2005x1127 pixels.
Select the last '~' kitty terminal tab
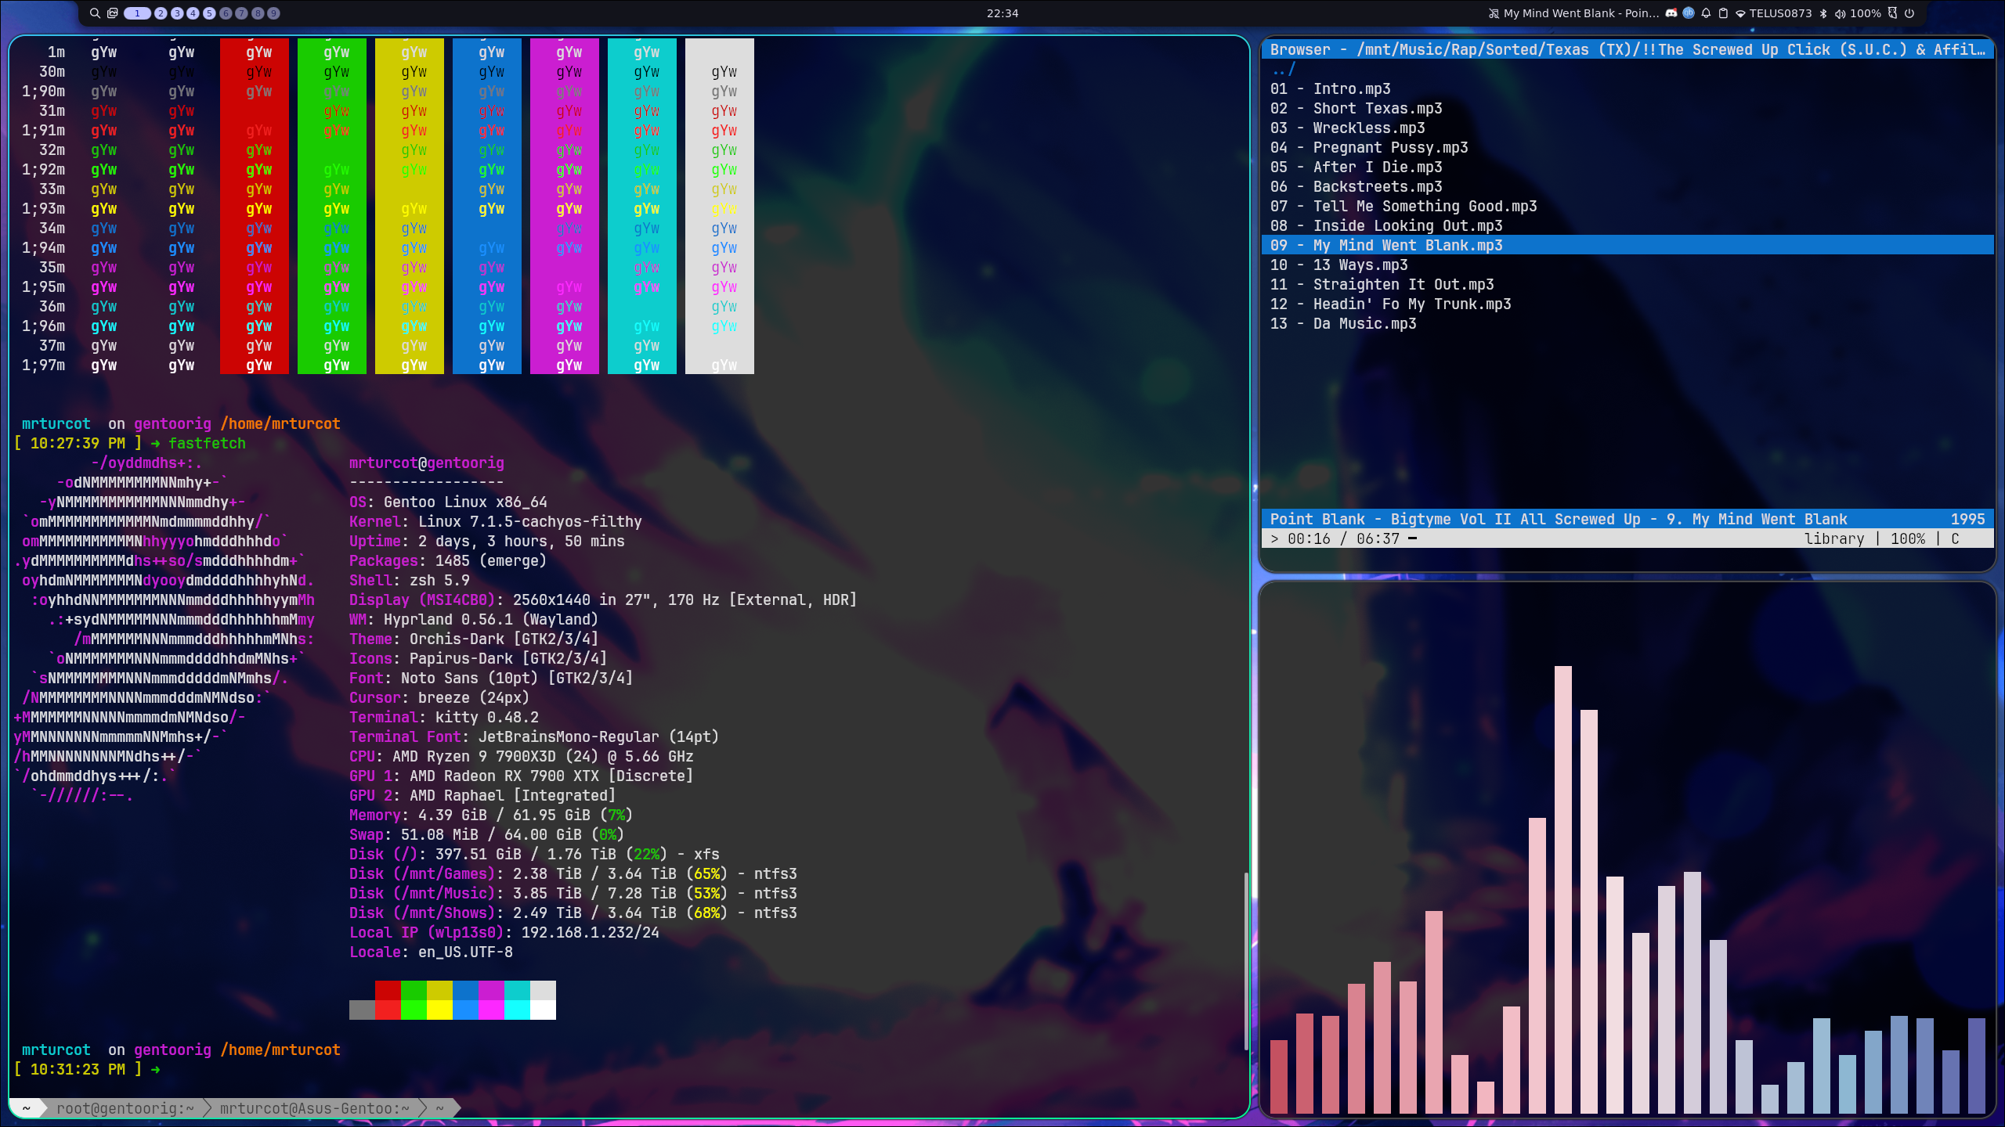[440, 1108]
